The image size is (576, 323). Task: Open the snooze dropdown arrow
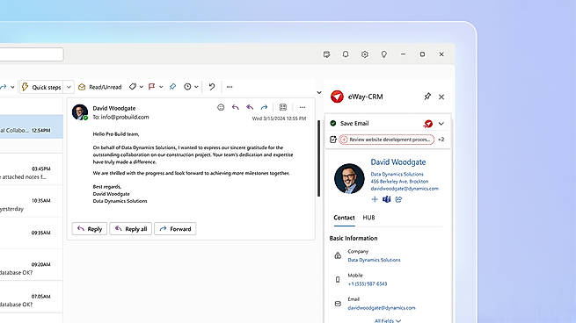[196, 87]
